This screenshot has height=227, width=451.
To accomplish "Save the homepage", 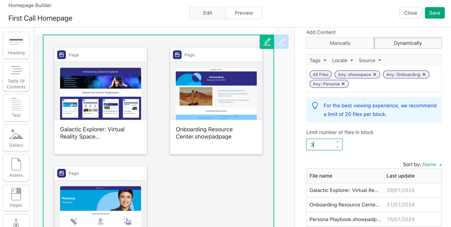I will tap(435, 13).
